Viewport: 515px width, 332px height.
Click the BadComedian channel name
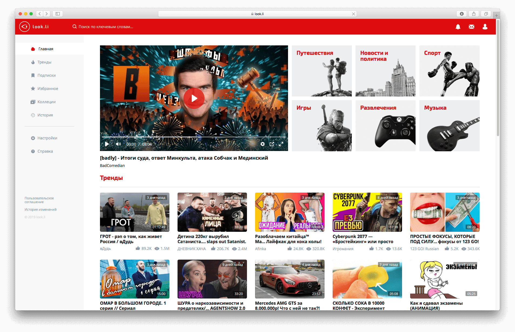(112, 165)
